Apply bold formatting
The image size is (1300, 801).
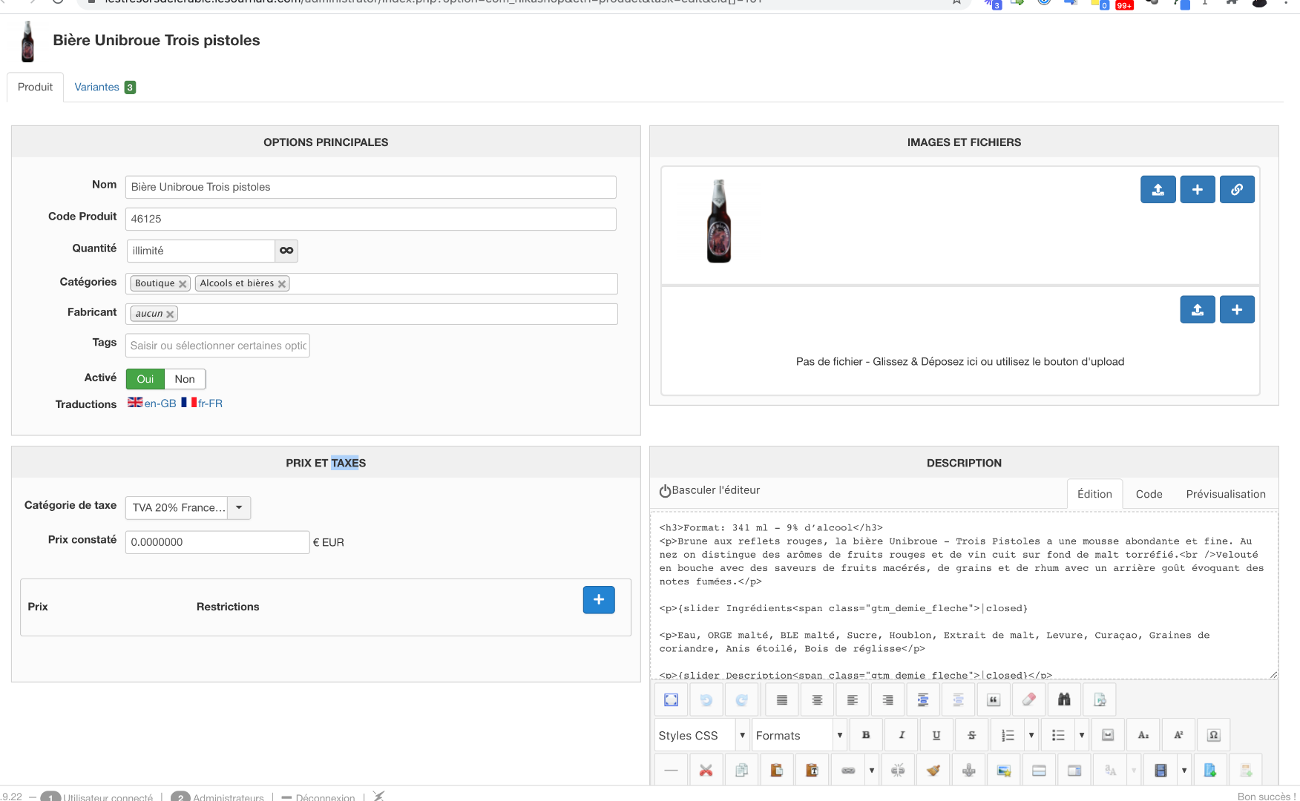click(866, 735)
